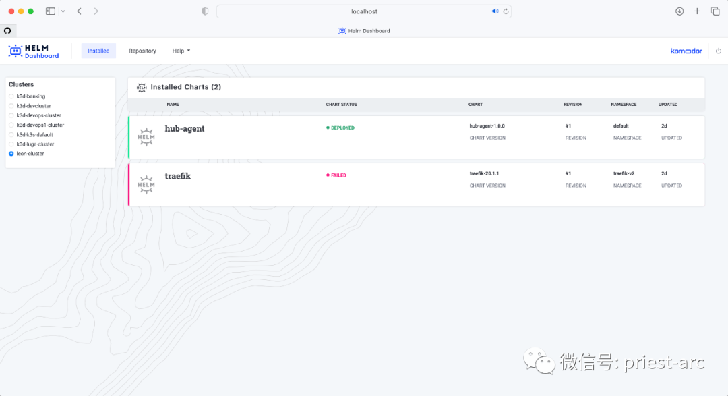Viewport: 728px width, 396px height.
Task: Select k3d-devops1-cluster radio button
Action: click(11, 125)
